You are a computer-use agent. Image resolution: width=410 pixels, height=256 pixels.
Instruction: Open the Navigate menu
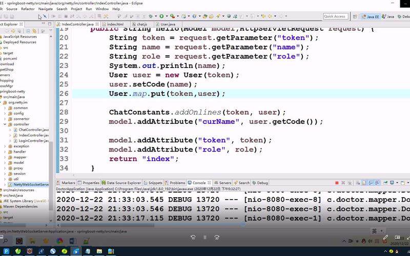click(46, 9)
